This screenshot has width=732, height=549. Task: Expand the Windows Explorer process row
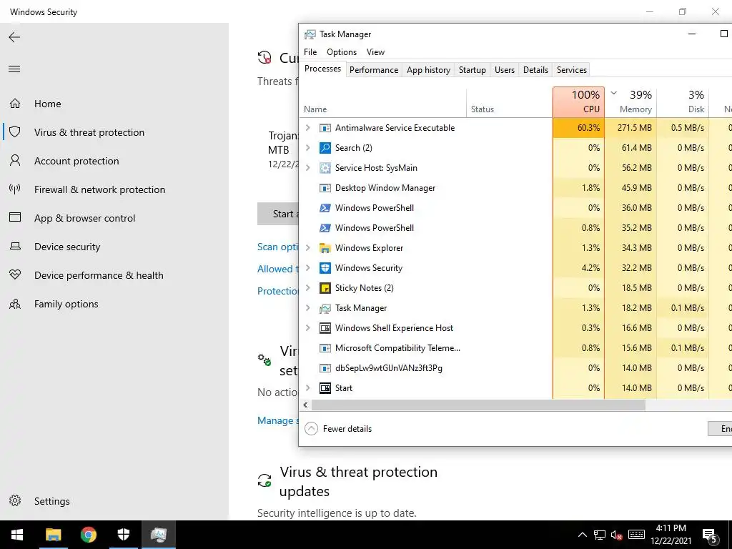click(307, 247)
